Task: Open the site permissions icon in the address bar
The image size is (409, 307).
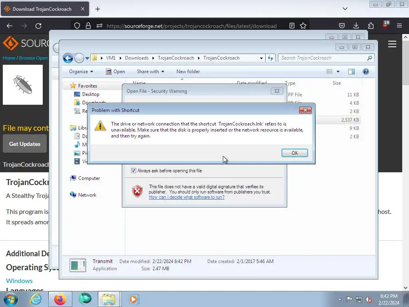Action: [99, 26]
